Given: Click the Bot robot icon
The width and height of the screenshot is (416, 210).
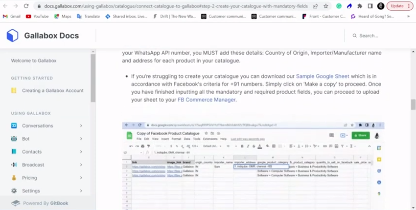Looking at the screenshot, I should tap(14, 139).
